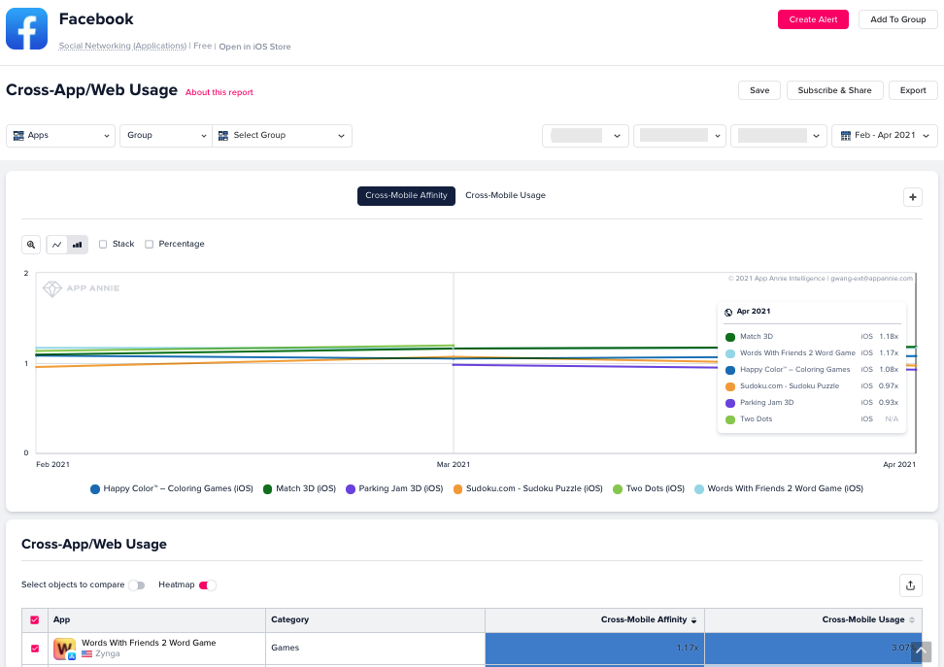Toggle Happy Color legend item
This screenshot has width=944, height=667.
pyautogui.click(x=172, y=488)
